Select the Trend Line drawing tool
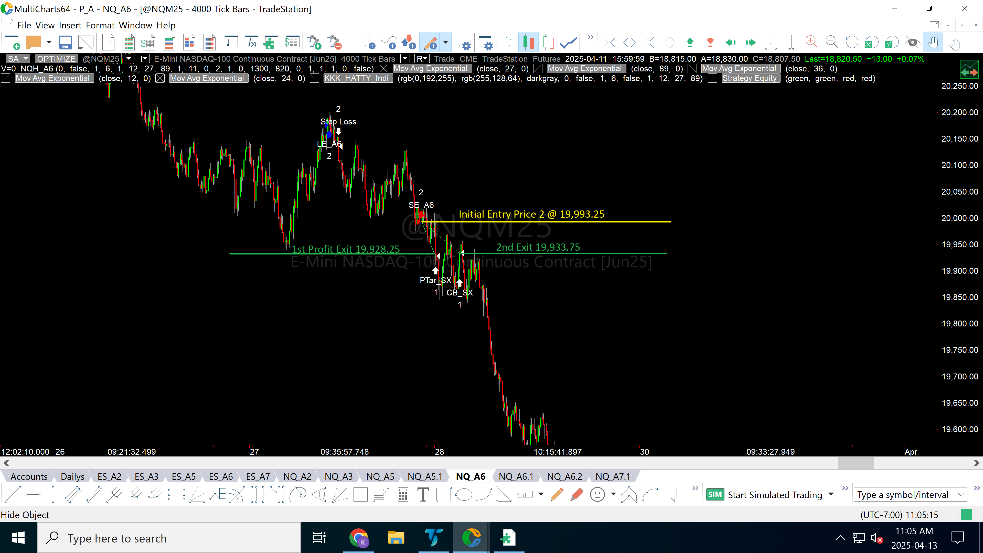Screen dimensions: 983x553 click(x=12, y=495)
